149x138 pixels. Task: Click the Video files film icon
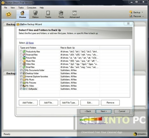pyautogui.click(x=24, y=64)
